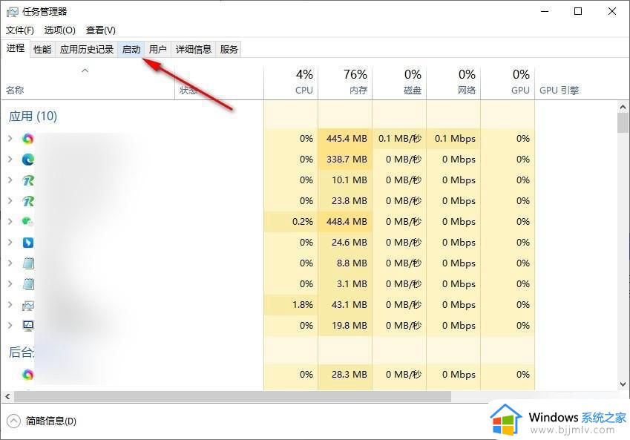Switch to the 详细信息 tab

(x=194, y=50)
